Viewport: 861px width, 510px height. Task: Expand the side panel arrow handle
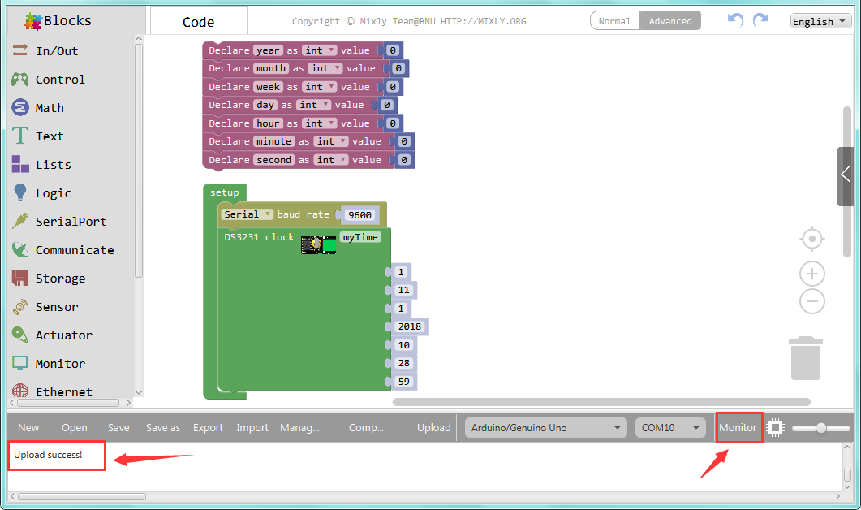coord(846,175)
